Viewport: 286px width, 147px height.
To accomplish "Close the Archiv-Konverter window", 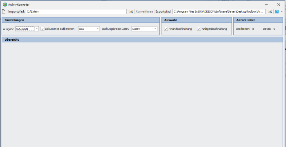I will click(x=279, y=4).
